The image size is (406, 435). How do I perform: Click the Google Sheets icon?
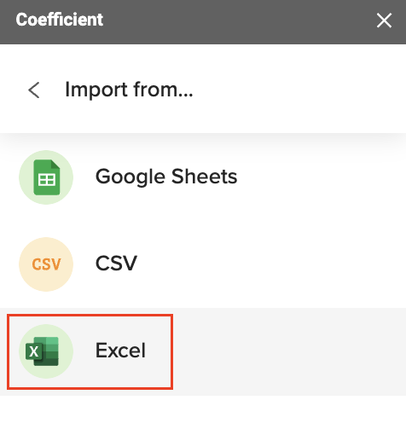click(46, 177)
